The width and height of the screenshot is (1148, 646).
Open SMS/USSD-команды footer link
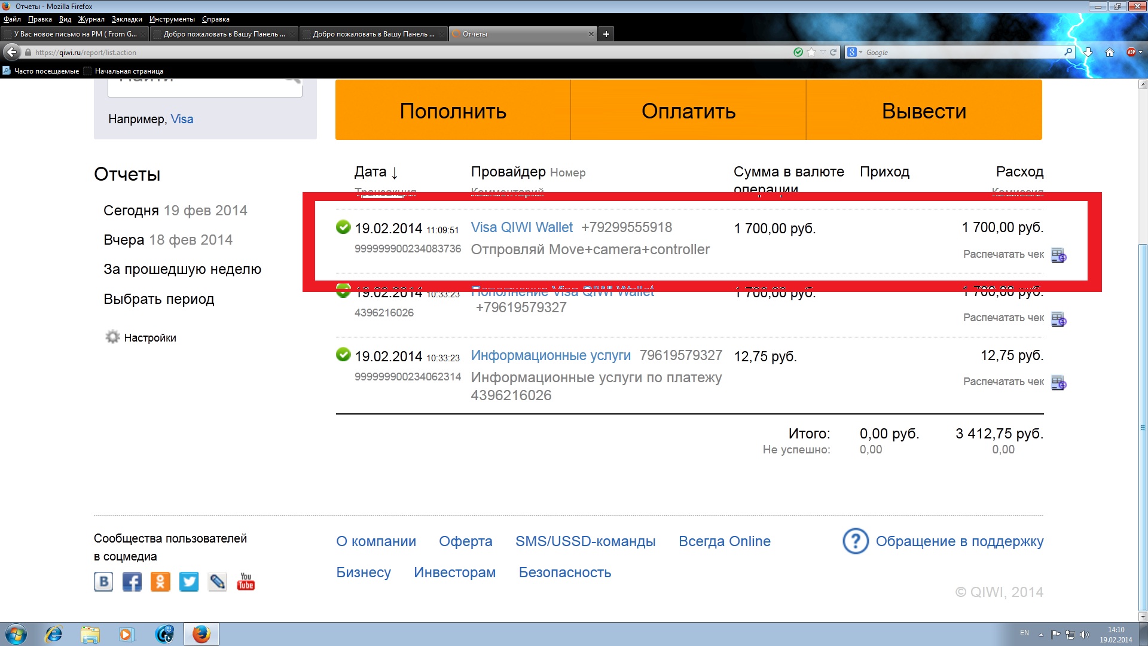(x=585, y=541)
